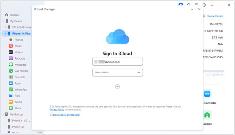Click the RF8M734PWSM serial value
Viewport: 235px width, 135px height.
click(213, 51)
